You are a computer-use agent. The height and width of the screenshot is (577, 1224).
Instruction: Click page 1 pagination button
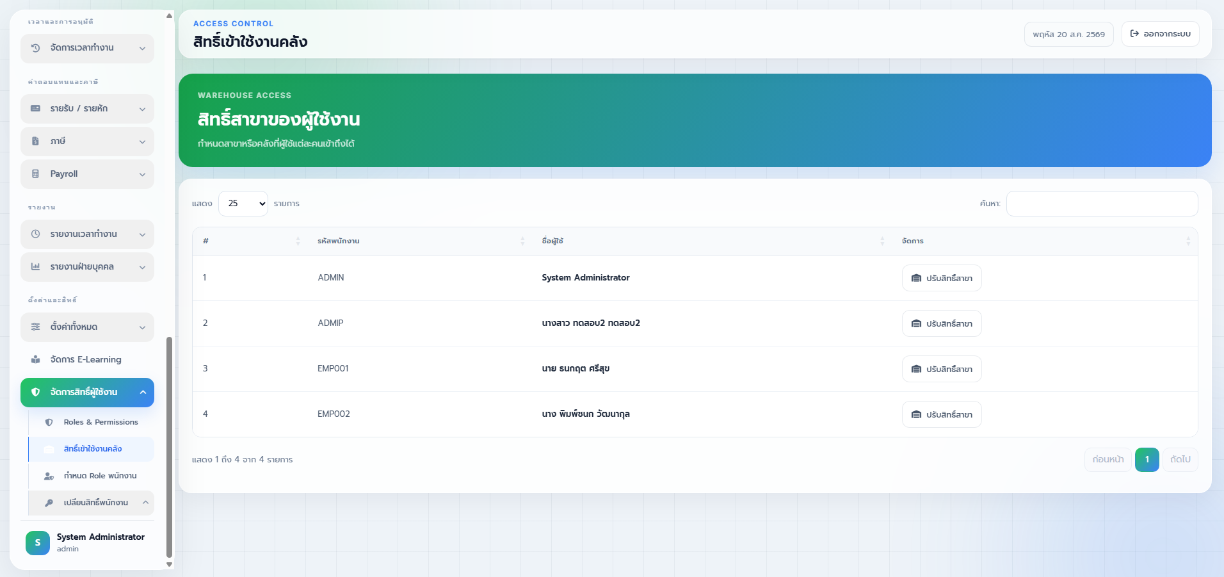1147,460
